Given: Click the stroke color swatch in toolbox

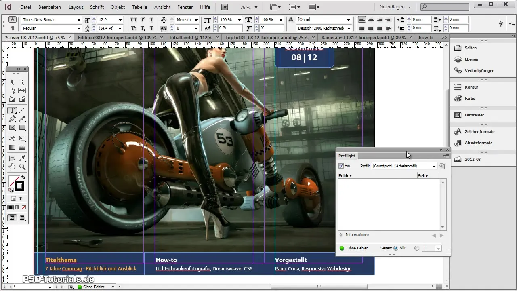Looking at the screenshot, I should (x=19, y=186).
